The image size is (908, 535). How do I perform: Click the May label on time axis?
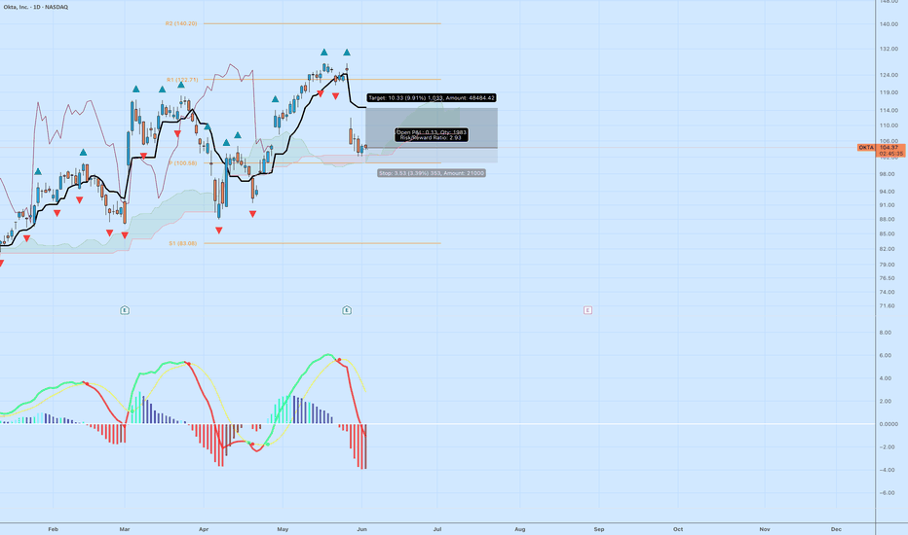[x=283, y=529]
